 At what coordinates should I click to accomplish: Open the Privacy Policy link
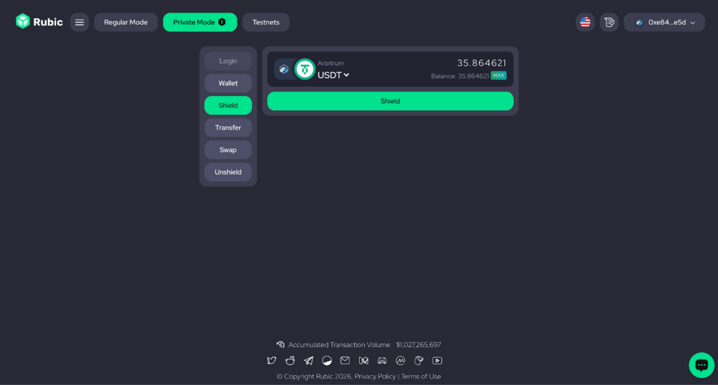pos(375,377)
